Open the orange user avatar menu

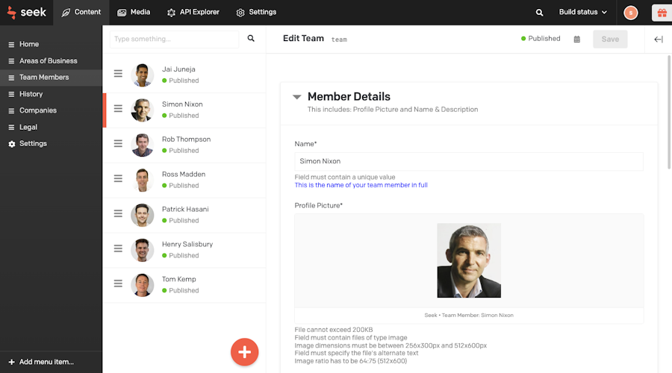pyautogui.click(x=630, y=13)
